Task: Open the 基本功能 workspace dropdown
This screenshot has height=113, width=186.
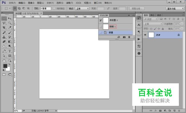Action: (x=175, y=9)
